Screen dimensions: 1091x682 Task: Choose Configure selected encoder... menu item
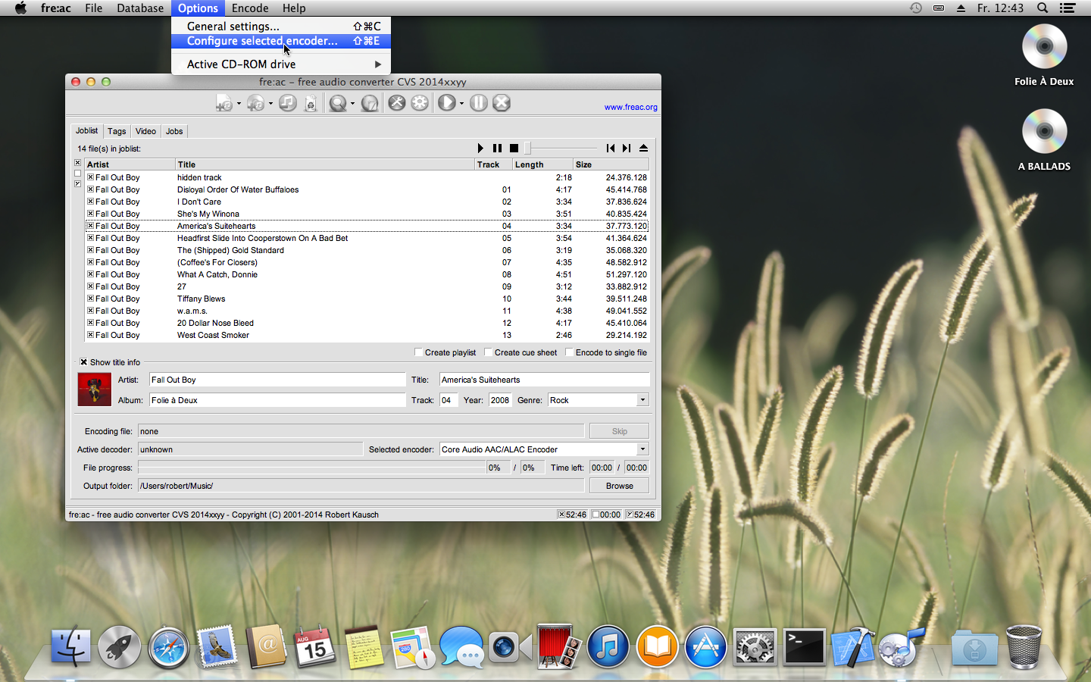click(x=281, y=41)
